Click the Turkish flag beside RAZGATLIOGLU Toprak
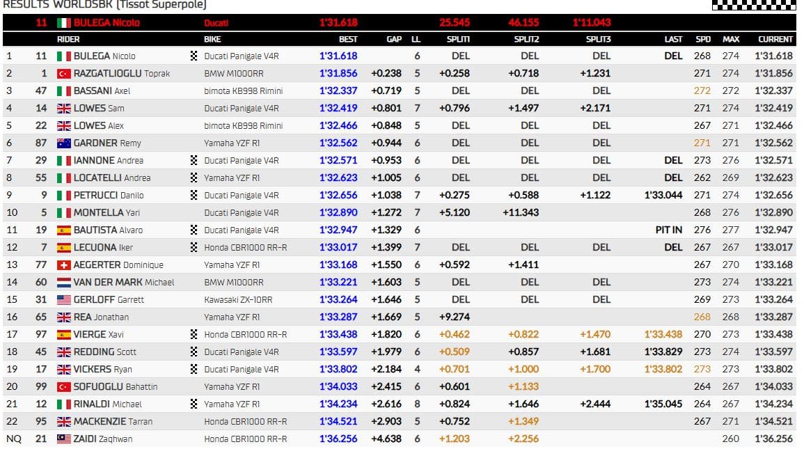The image size is (804, 449). 63,74
